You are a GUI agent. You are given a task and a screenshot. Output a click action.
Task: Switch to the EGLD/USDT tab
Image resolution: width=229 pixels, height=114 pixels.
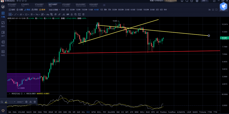(x=81, y=5)
